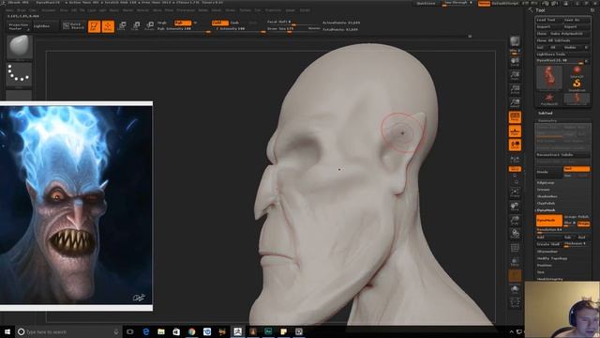Open Task View on taskbar
This screenshot has height=338, width=600.
pos(130,331)
